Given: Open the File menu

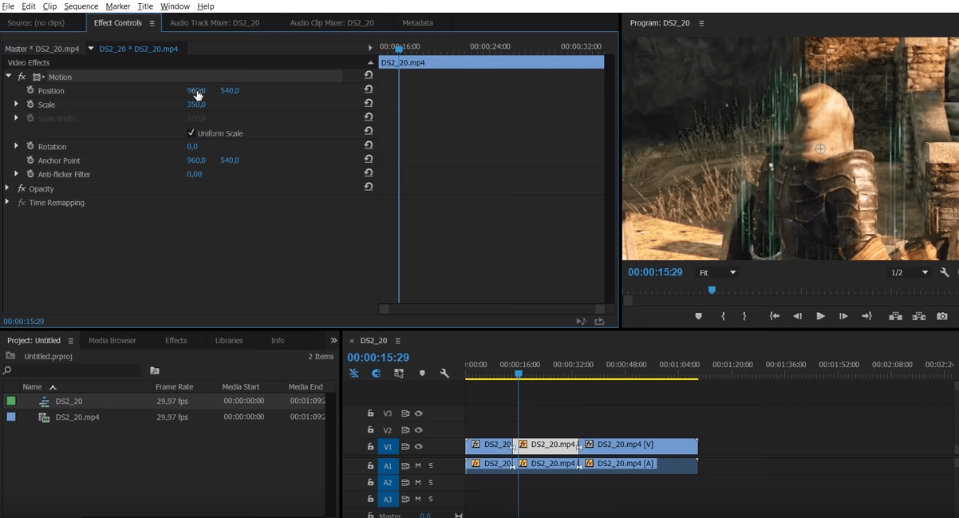Looking at the screenshot, I should click(8, 6).
